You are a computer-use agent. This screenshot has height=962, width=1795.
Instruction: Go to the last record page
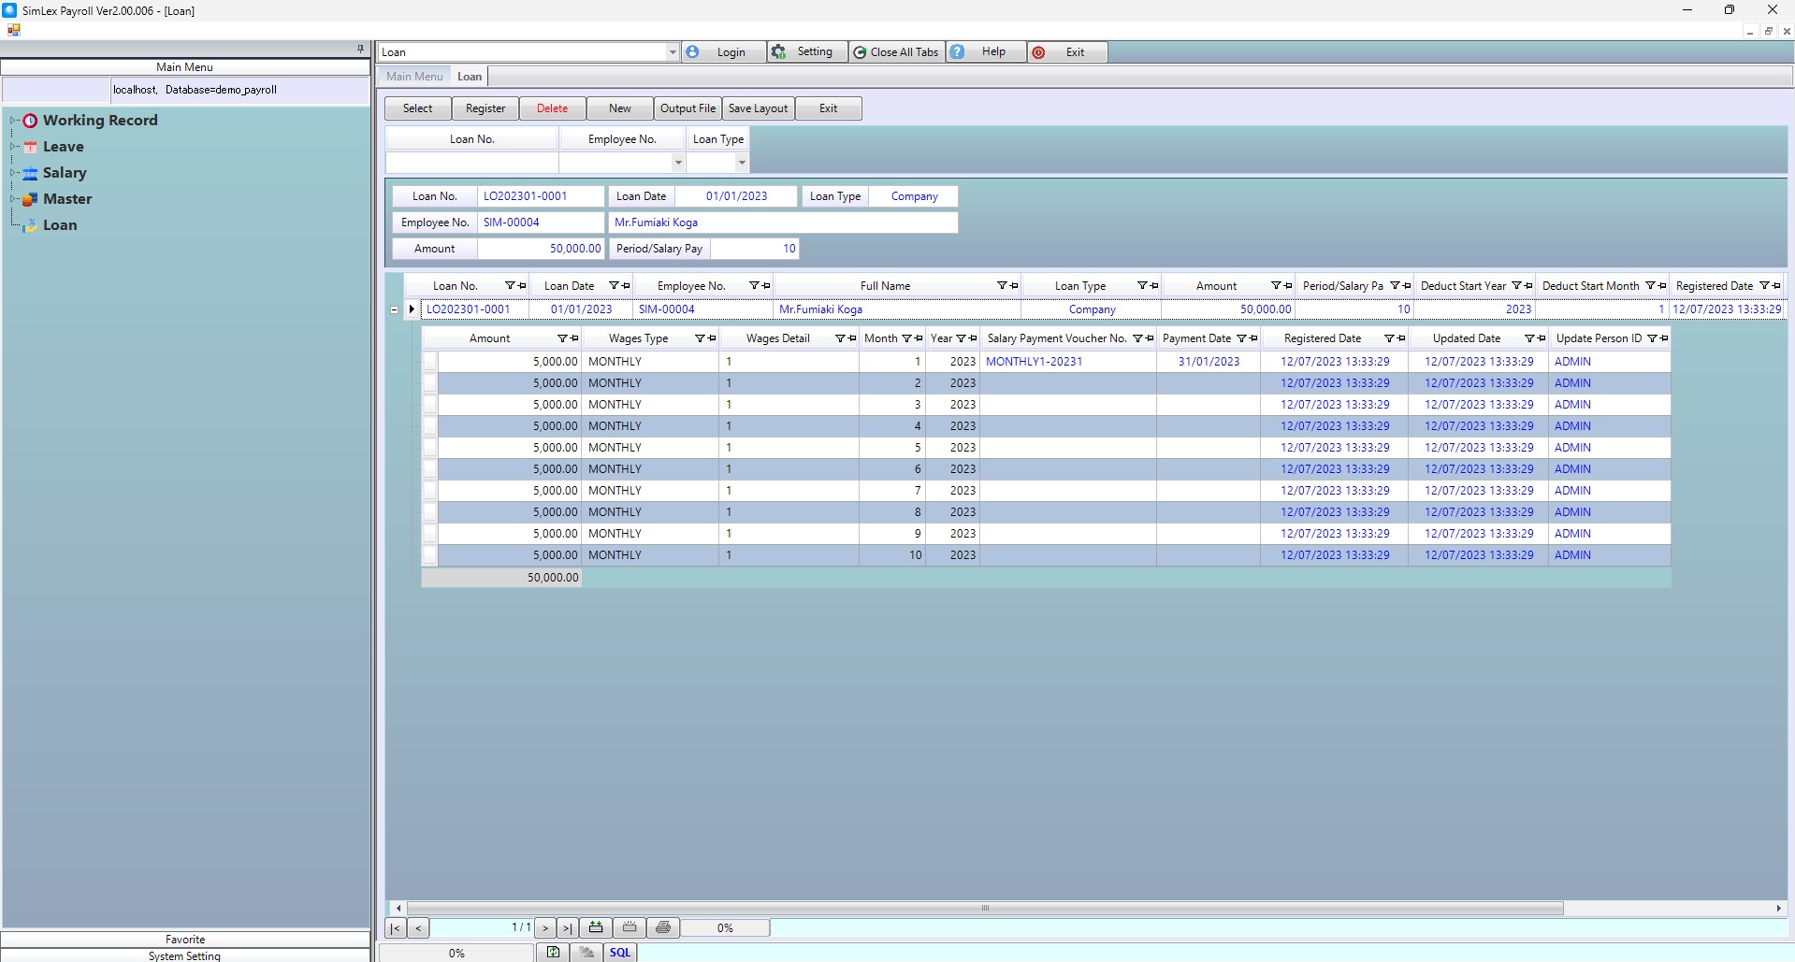tap(567, 928)
